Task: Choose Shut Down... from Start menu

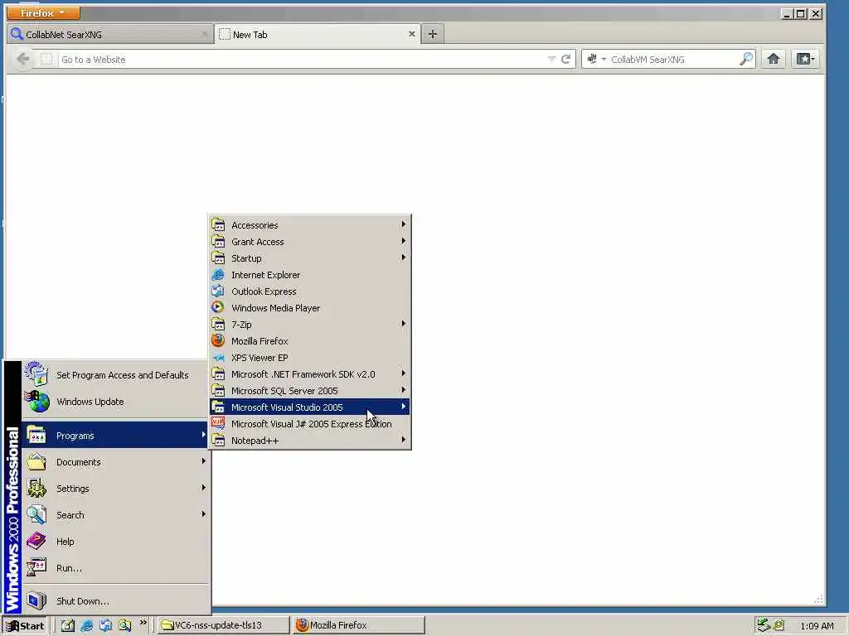Action: (x=115, y=601)
